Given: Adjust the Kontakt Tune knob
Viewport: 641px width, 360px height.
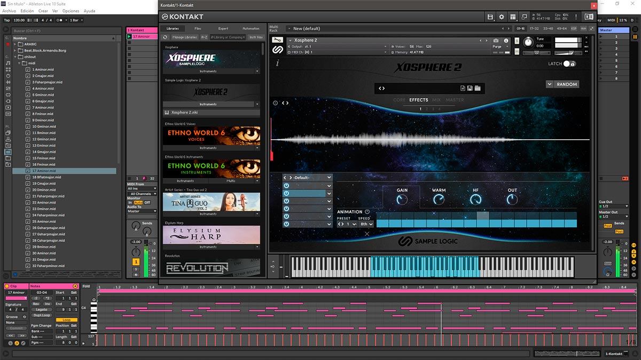Looking at the screenshot, I should click(x=528, y=42).
